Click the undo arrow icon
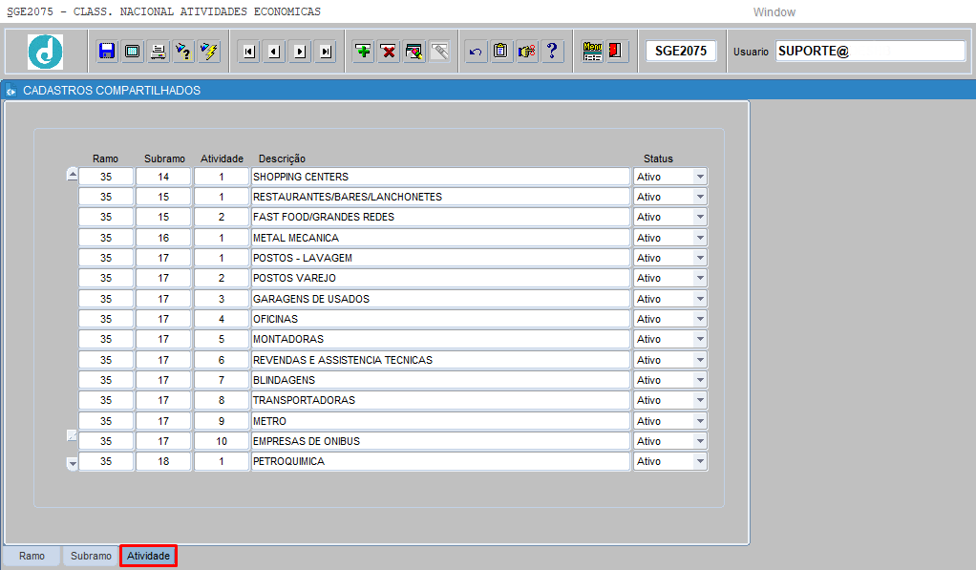 click(x=476, y=52)
